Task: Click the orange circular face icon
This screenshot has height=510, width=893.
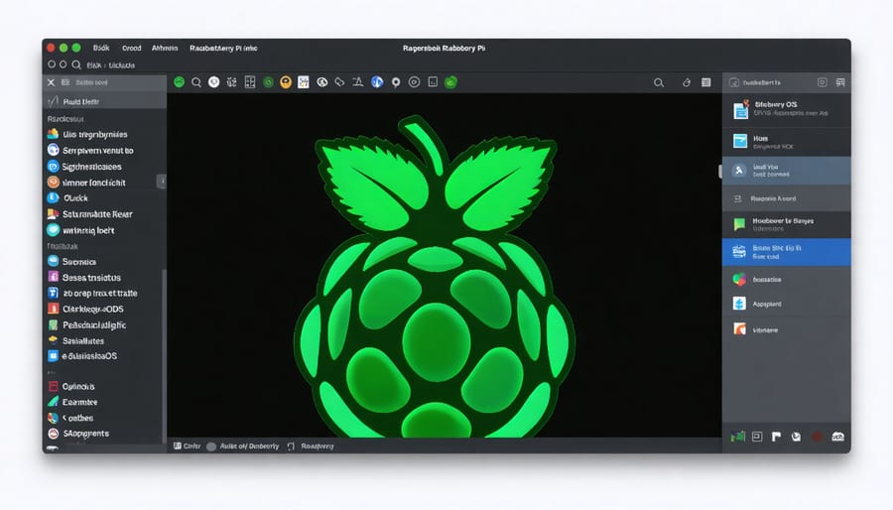Action: point(286,82)
